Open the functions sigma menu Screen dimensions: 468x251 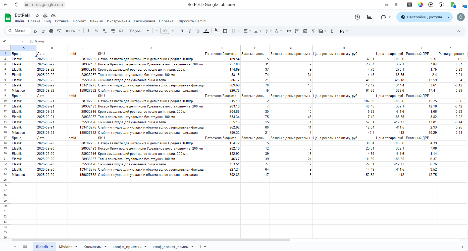(x=332, y=31)
